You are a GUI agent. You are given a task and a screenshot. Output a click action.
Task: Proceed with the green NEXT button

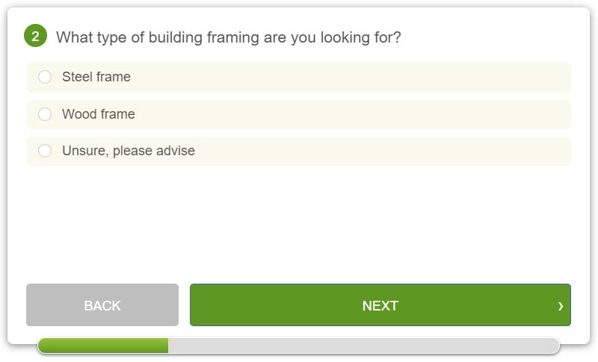[380, 305]
